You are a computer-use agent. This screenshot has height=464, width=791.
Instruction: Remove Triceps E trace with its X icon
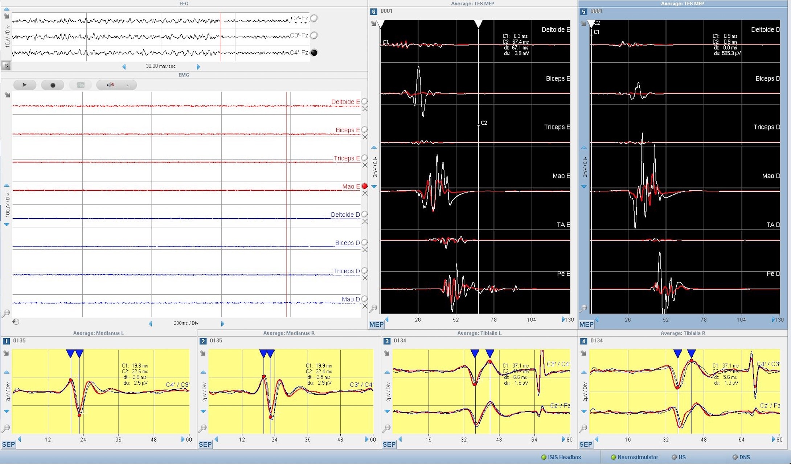(x=365, y=165)
